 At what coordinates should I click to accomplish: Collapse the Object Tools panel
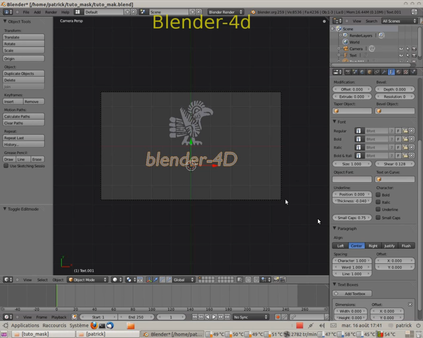tap(5, 21)
